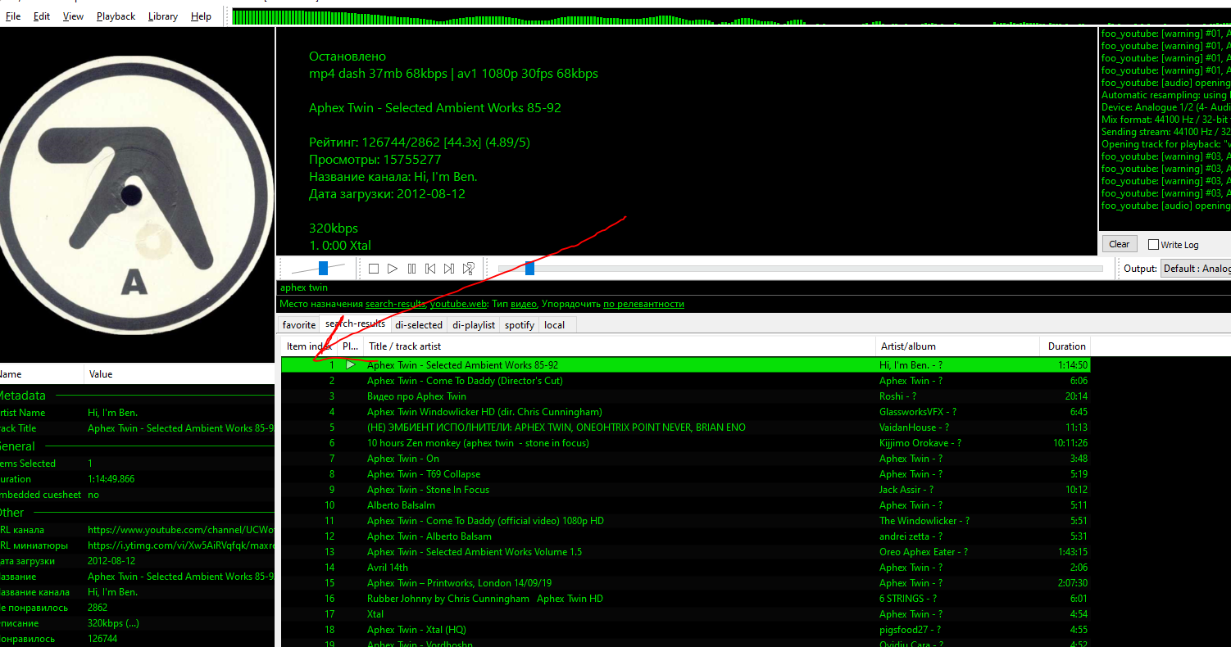Toggle the Write Log checkbox
Viewport: 1231px width, 647px height.
(1153, 244)
